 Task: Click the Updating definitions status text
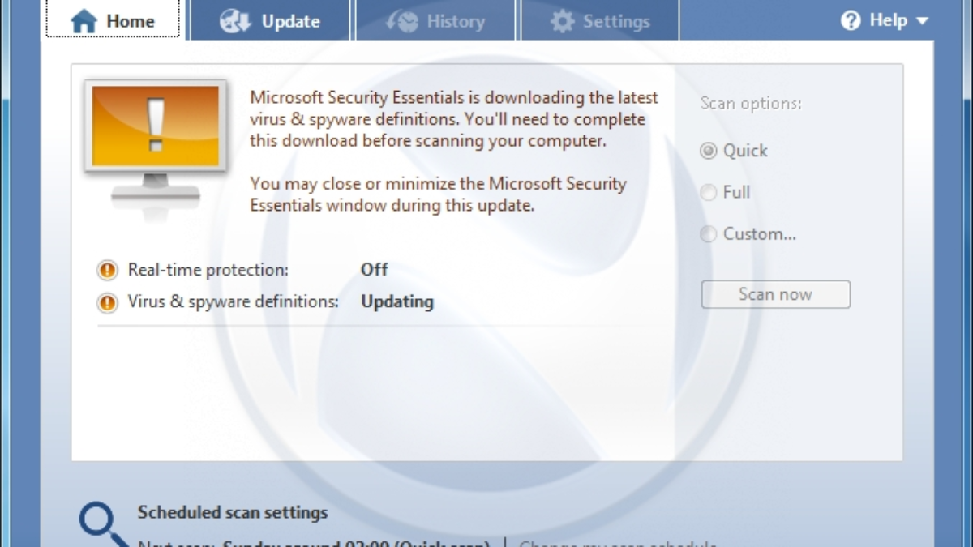click(x=397, y=302)
